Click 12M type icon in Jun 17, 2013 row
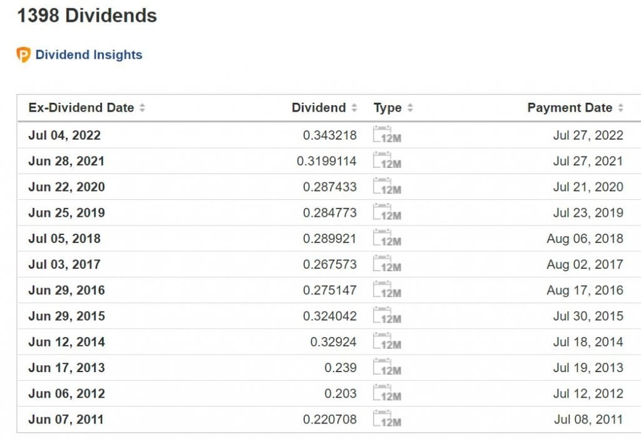This screenshot has height=441, width=641. click(x=387, y=367)
